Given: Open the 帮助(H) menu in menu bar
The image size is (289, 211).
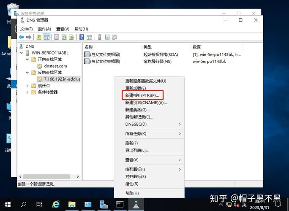Looking at the screenshot, I should pos(81,29).
